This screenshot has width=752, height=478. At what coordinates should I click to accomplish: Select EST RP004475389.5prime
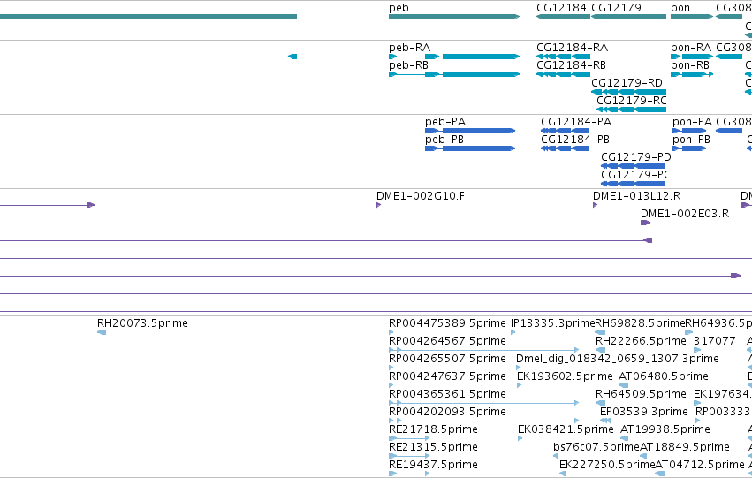click(391, 332)
